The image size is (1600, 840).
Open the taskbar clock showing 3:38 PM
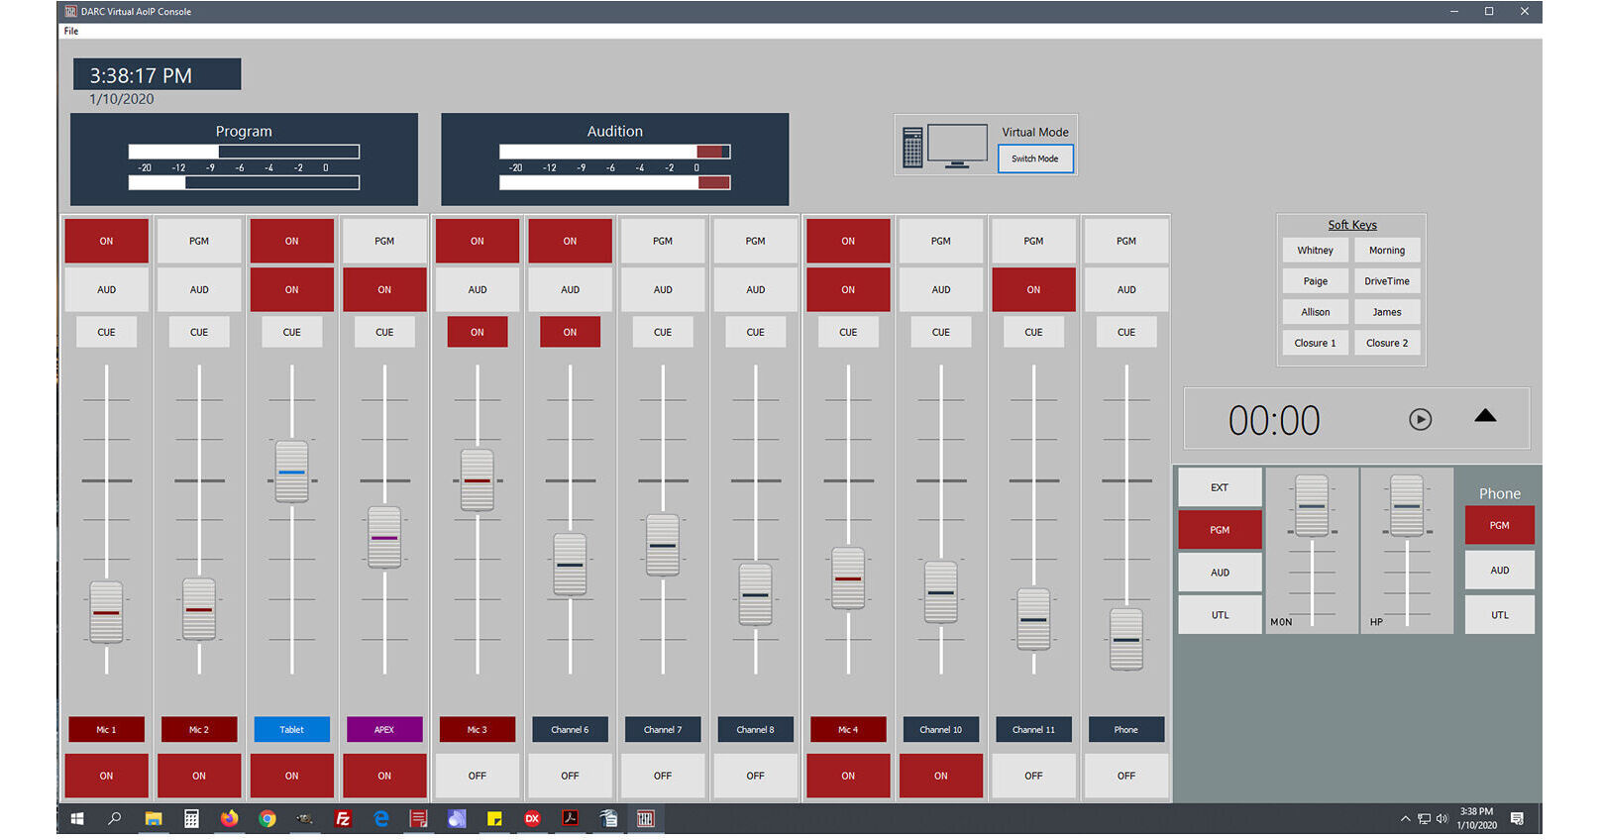tap(1476, 818)
